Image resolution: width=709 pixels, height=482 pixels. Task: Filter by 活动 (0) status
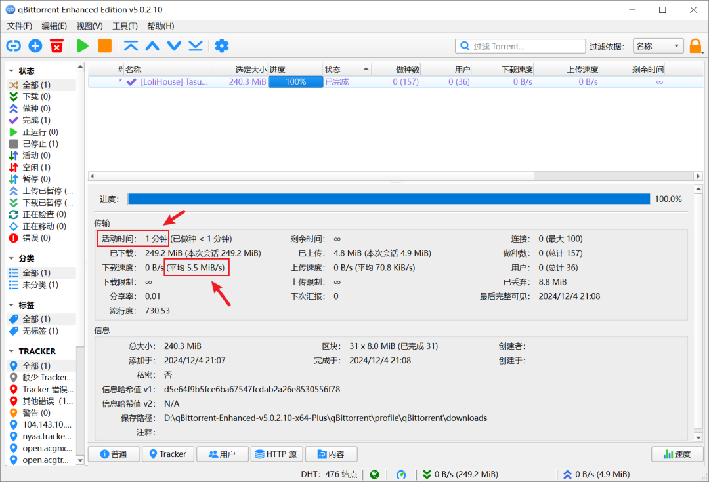click(41, 155)
